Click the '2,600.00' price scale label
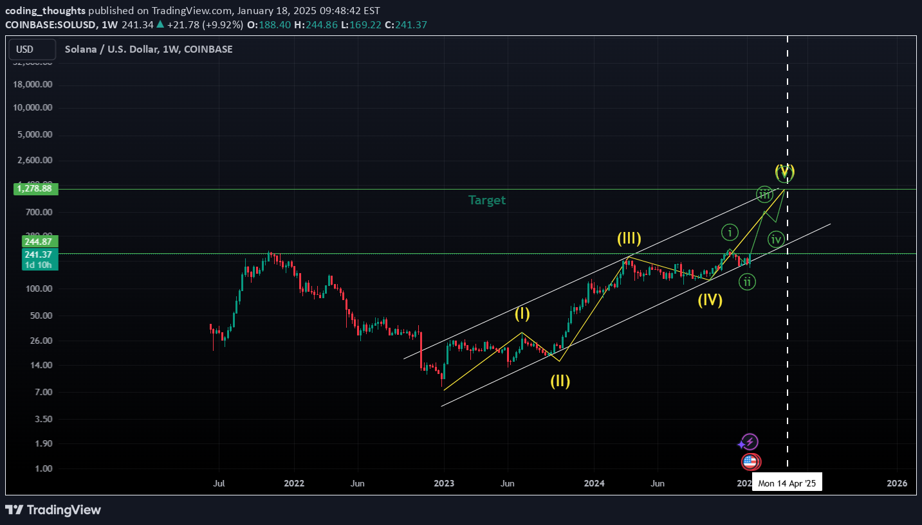922x525 pixels. (x=34, y=160)
